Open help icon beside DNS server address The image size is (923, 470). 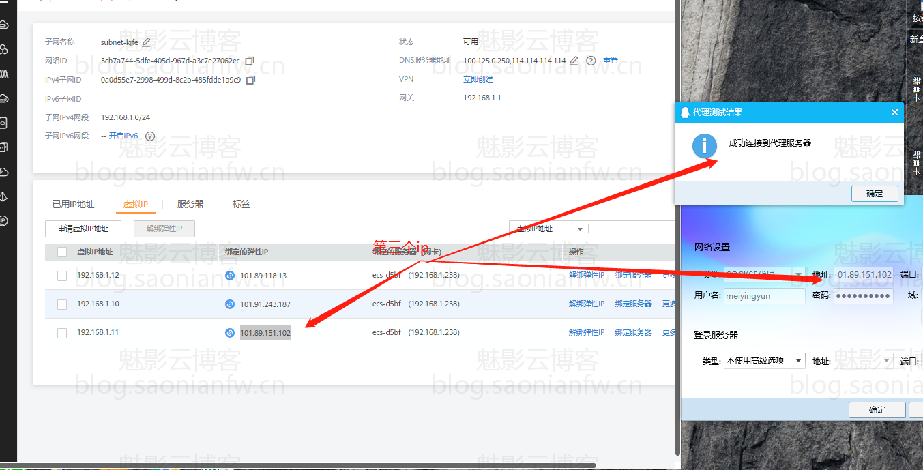click(x=591, y=61)
